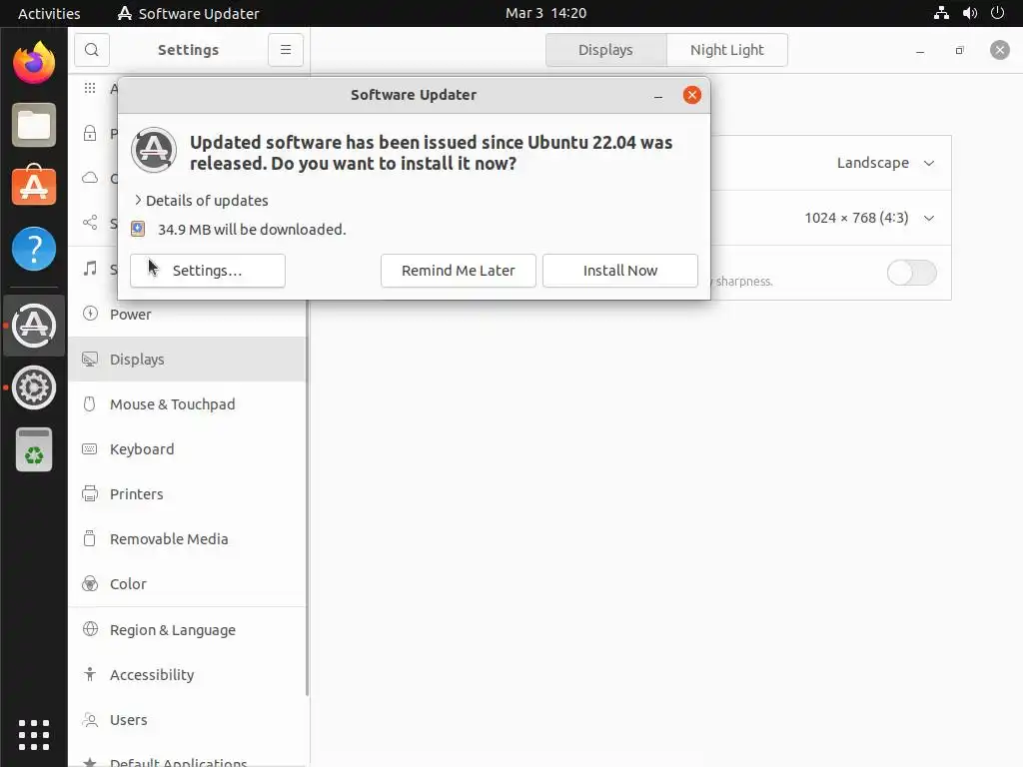
Task: Open the Activities overview
Action: pyautogui.click(x=49, y=13)
